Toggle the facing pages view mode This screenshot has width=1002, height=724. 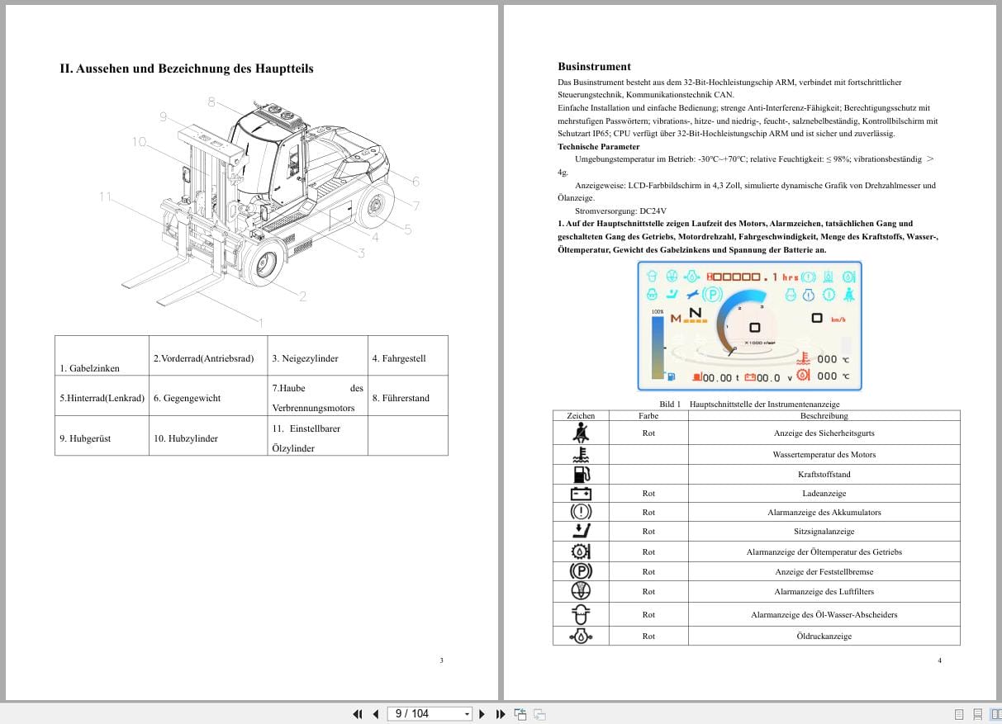pos(996,713)
